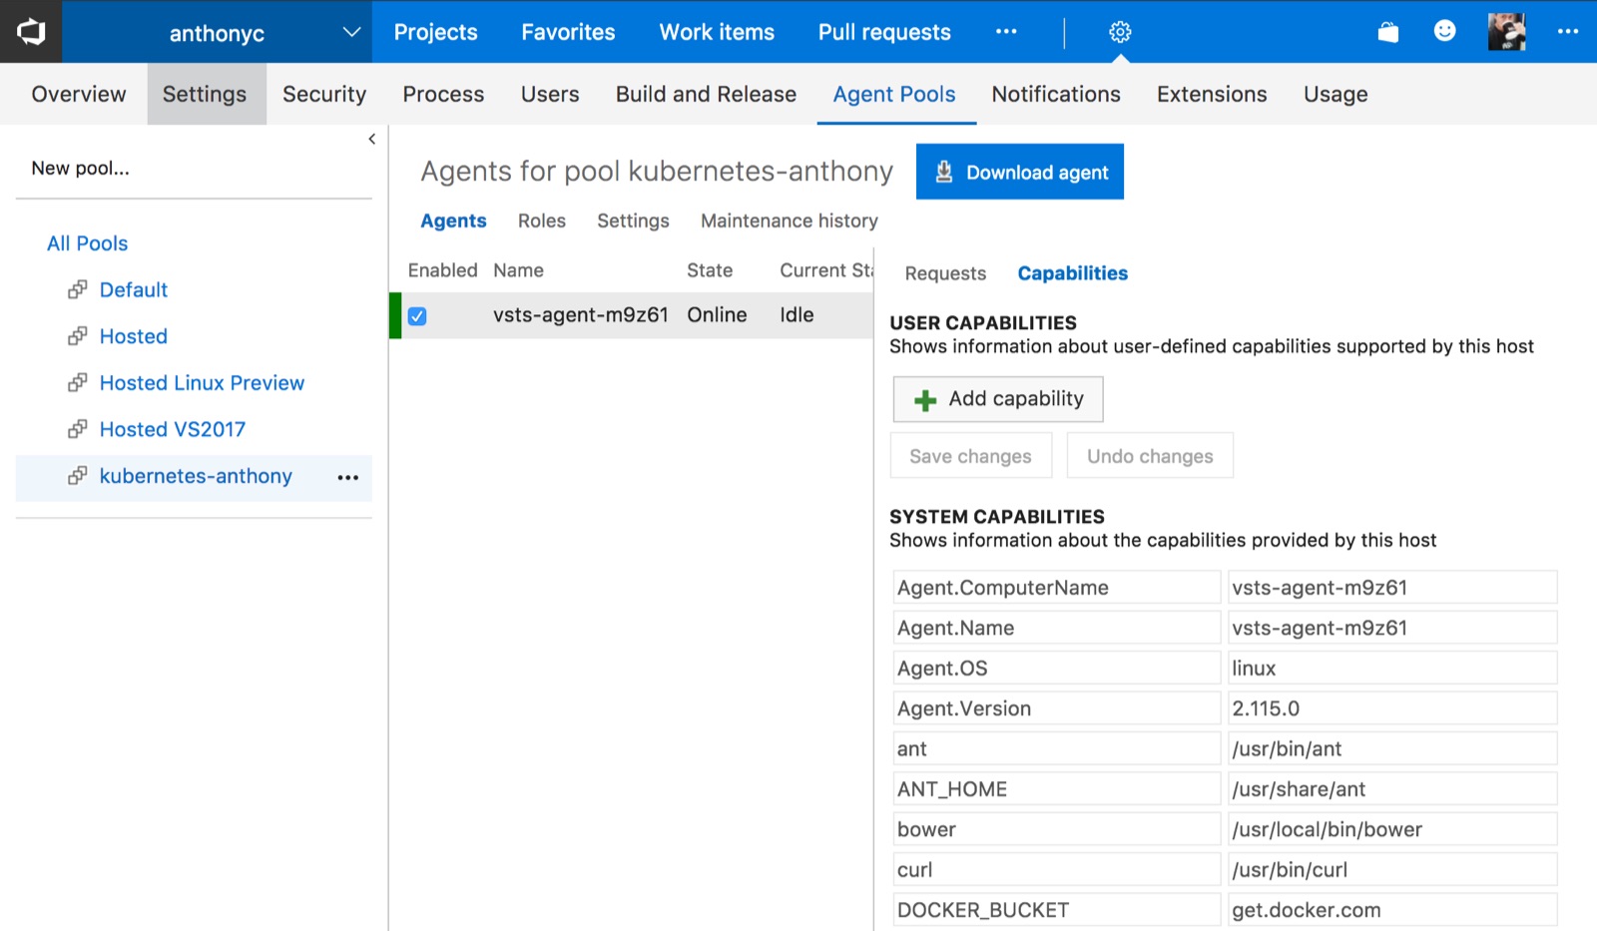
Task: Click the VSTS logo icon
Action: point(31,32)
